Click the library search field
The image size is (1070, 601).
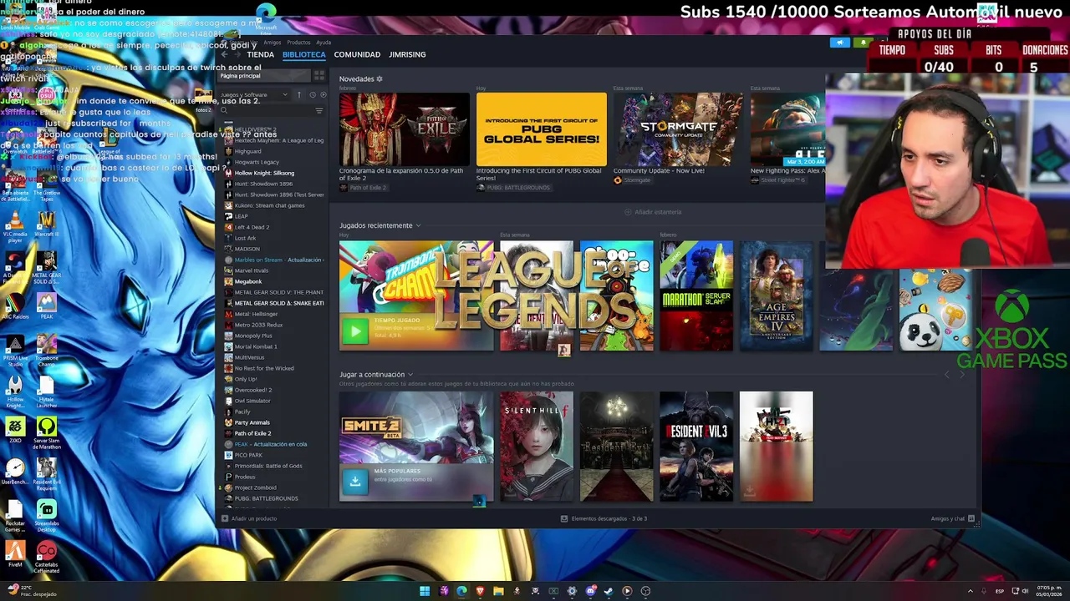click(266, 110)
